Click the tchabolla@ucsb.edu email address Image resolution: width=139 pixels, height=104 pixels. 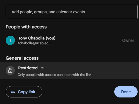coord(34,43)
